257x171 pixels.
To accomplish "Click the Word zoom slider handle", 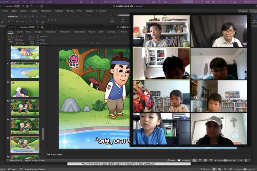I will coord(245,169).
